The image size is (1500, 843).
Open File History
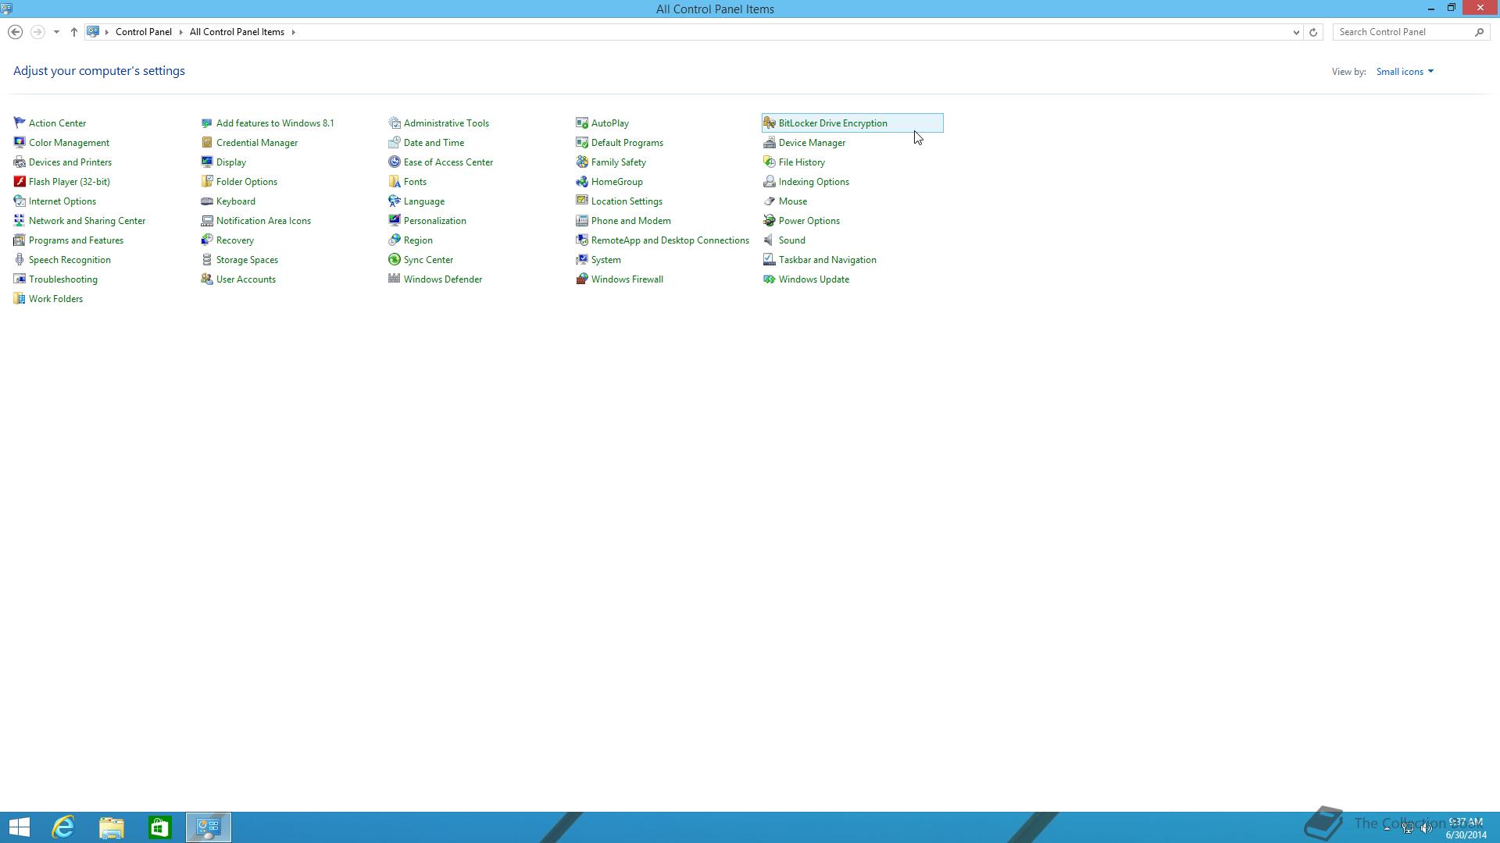coord(802,162)
